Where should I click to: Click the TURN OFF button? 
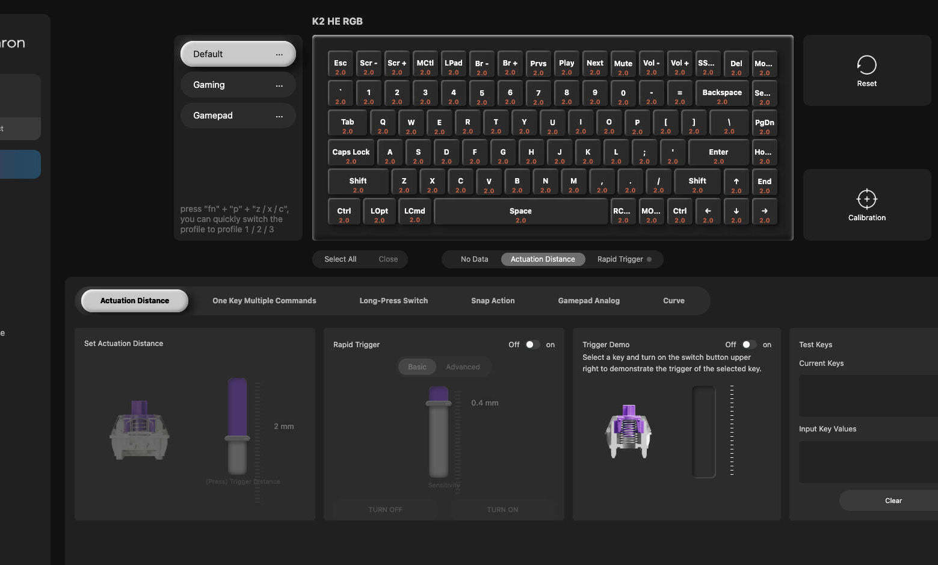[x=385, y=510]
